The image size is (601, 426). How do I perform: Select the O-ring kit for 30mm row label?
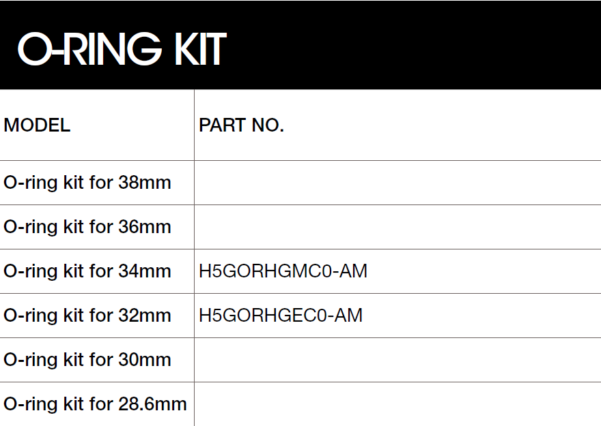tap(87, 360)
